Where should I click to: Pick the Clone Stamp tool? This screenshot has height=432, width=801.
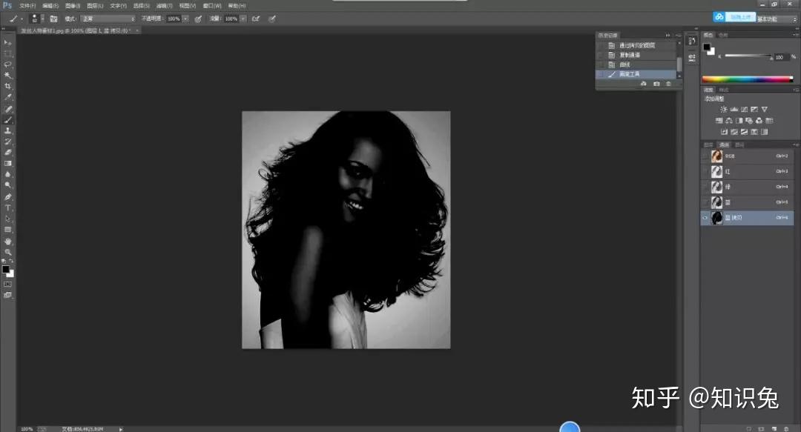[8, 130]
